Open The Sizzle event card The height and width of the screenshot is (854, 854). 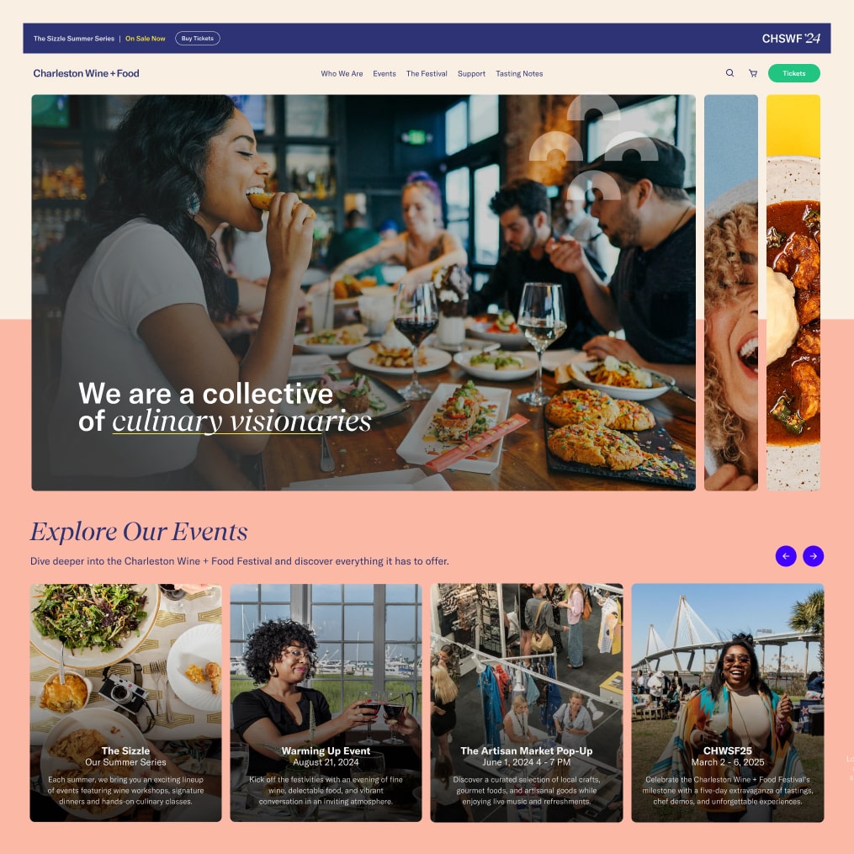click(125, 703)
